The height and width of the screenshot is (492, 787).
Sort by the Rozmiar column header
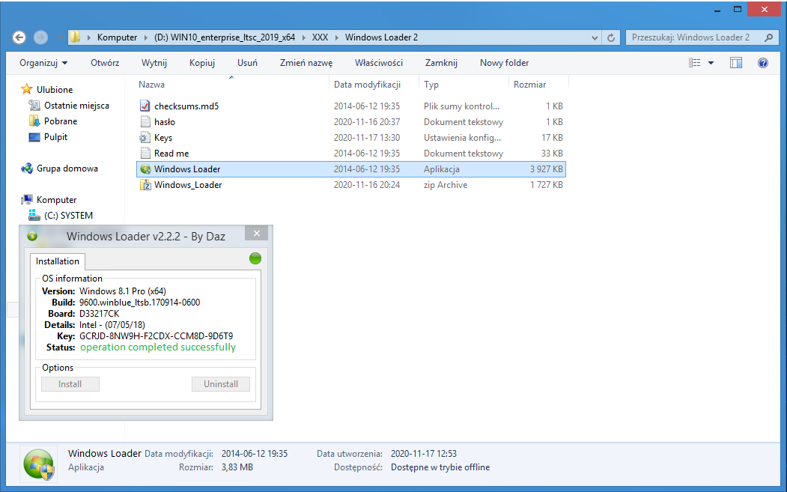tap(530, 85)
